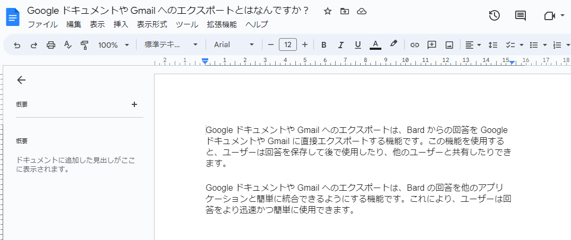Open the Google Docs home icon

[13, 17]
